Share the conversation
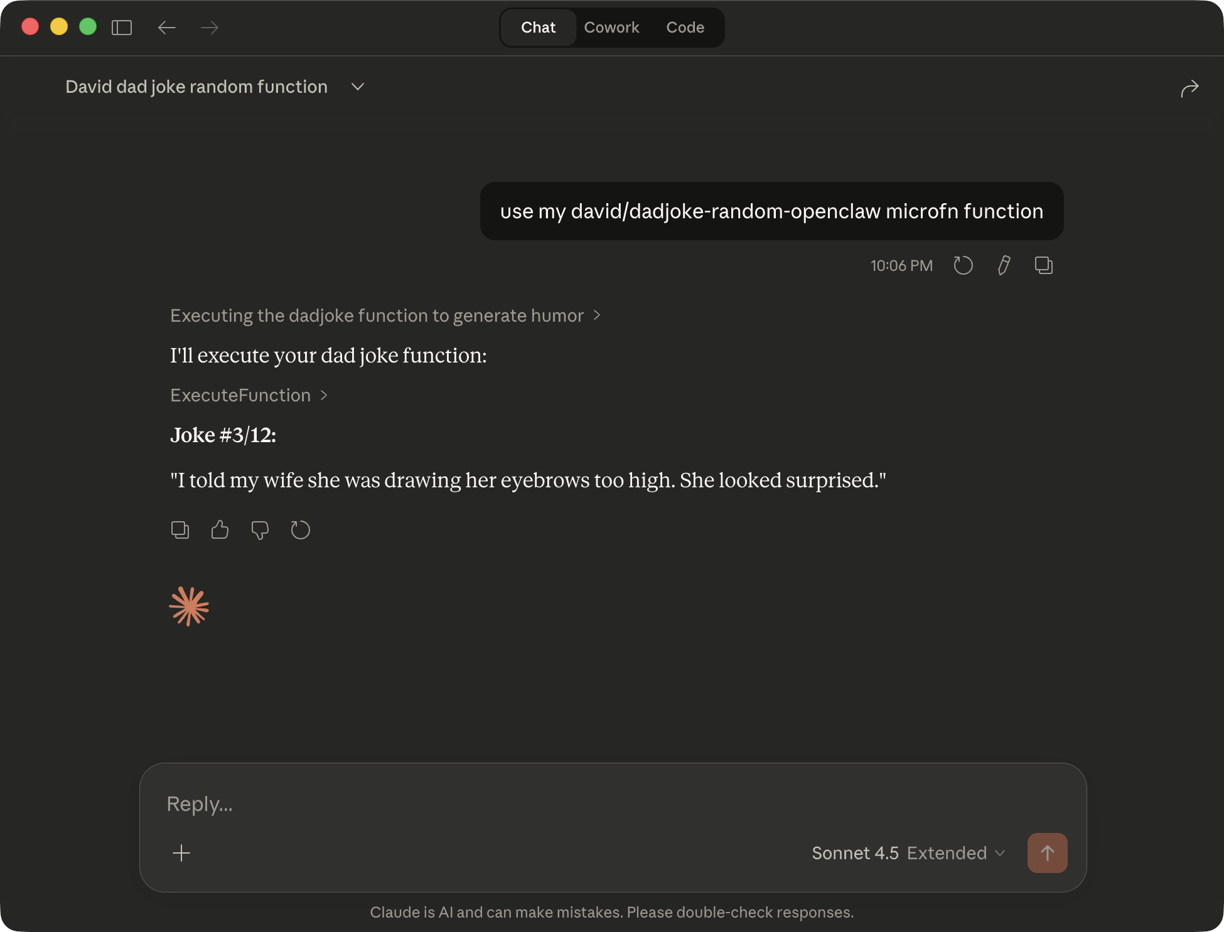This screenshot has height=932, width=1224. pyautogui.click(x=1189, y=88)
